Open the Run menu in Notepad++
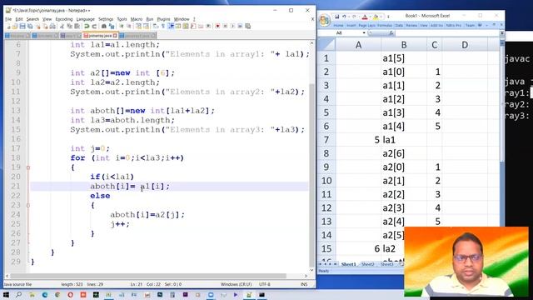The height and width of the screenshot is (300, 533). (x=150, y=19)
